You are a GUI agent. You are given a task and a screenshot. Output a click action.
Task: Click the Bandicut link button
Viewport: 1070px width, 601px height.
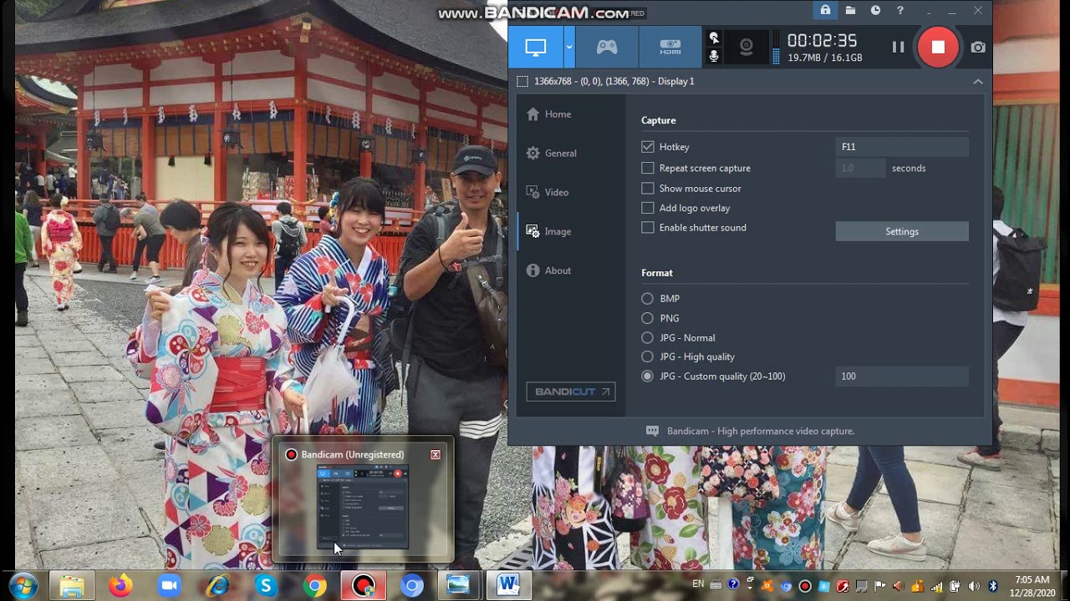(571, 391)
